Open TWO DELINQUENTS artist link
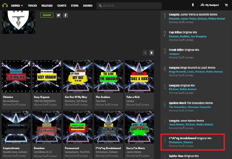 [45, 101]
